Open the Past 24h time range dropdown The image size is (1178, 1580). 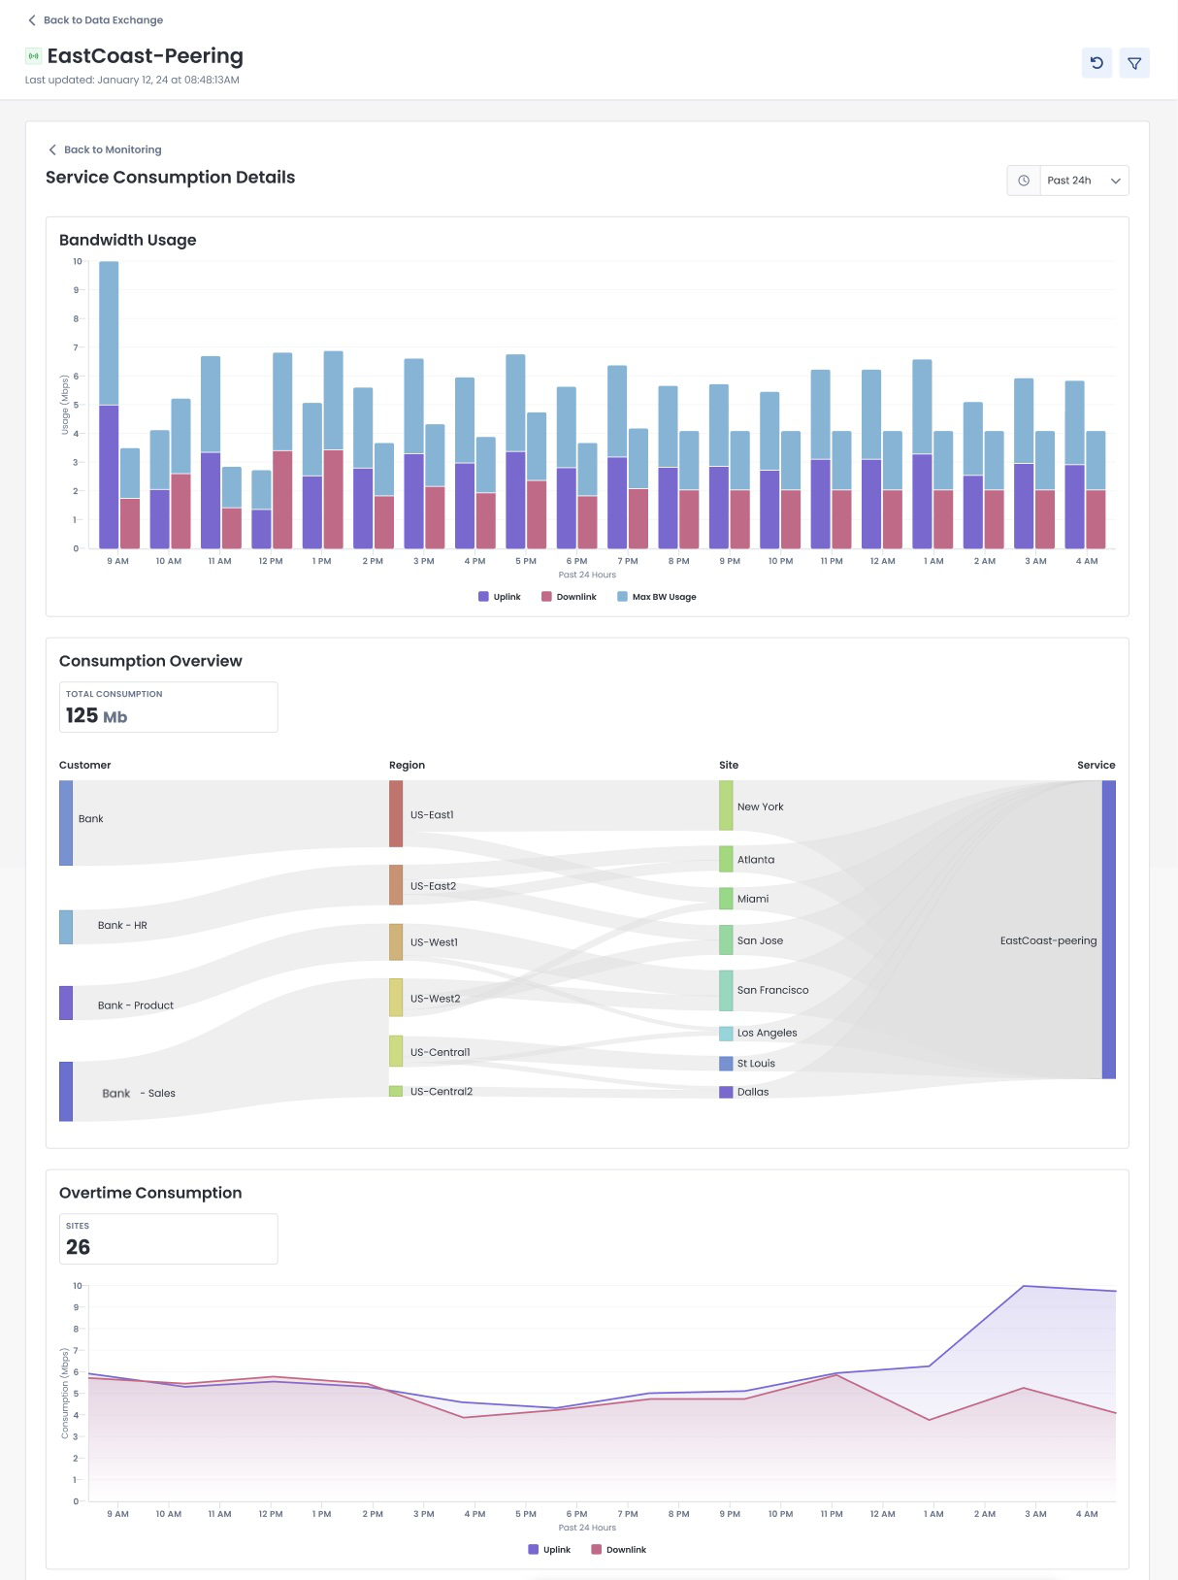click(1084, 181)
